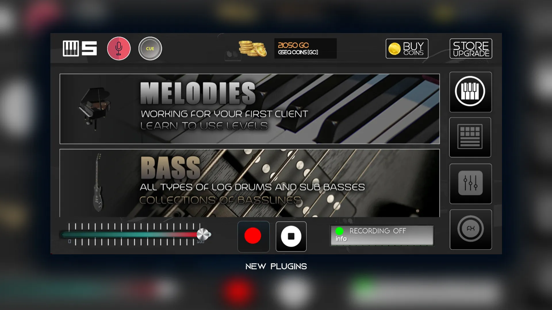Click the BUY COINS button

tap(407, 49)
